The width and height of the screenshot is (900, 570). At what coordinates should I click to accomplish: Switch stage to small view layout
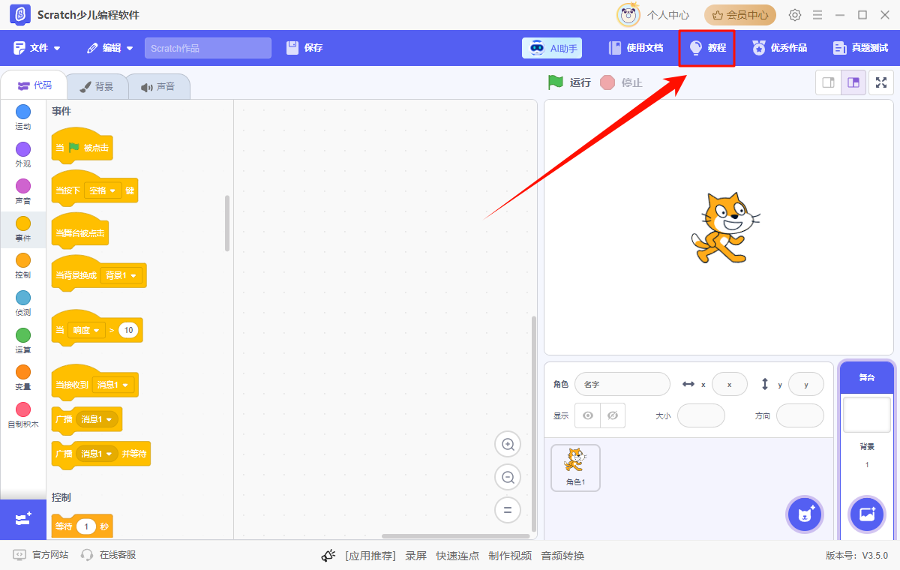coord(828,82)
